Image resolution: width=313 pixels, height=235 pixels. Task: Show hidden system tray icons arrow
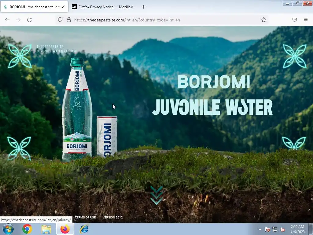[260, 229]
